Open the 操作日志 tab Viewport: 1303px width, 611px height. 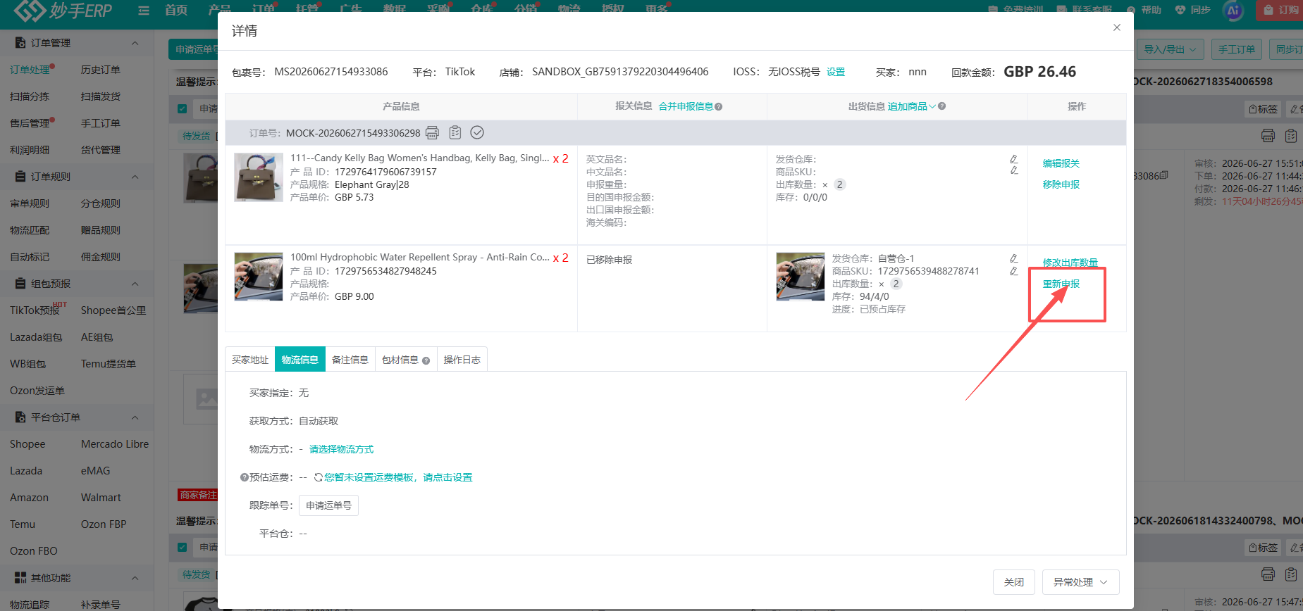pyautogui.click(x=462, y=360)
